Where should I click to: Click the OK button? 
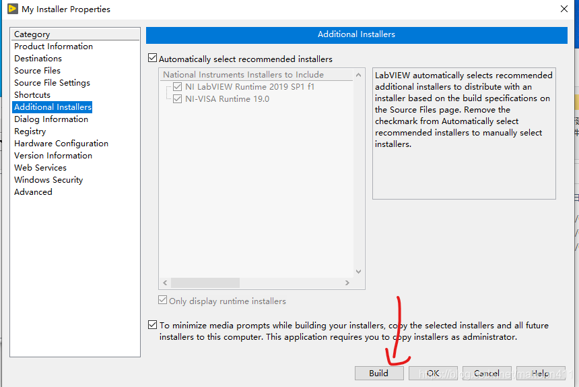click(433, 374)
